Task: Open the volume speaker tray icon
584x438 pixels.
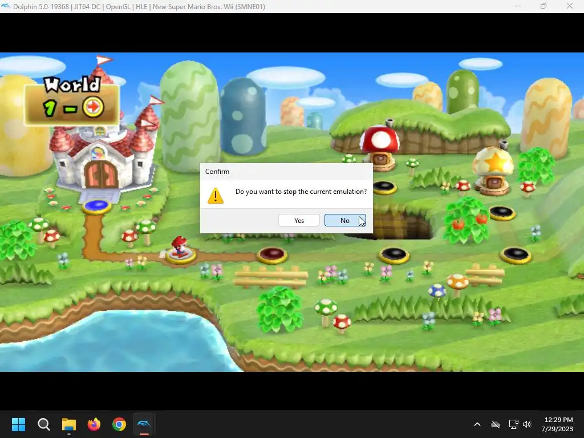Action: tap(526, 424)
